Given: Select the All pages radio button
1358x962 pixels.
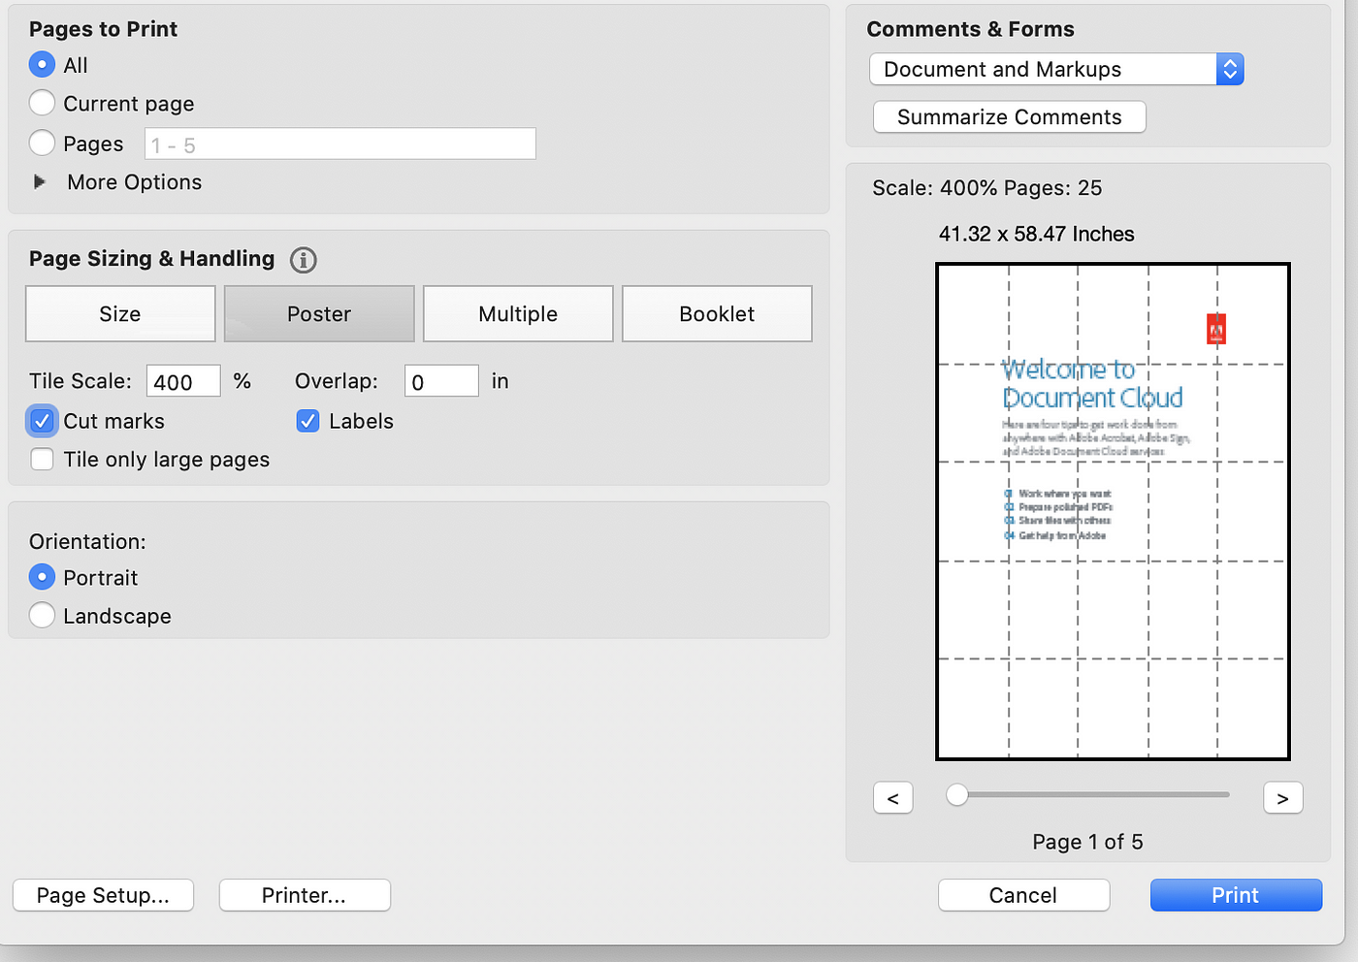Looking at the screenshot, I should pyautogui.click(x=42, y=65).
